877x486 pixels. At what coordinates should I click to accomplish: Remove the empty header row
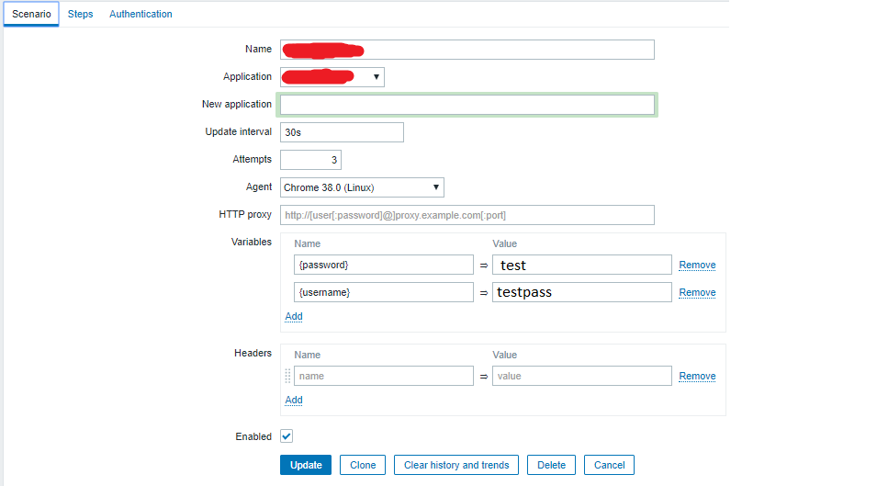click(x=697, y=376)
